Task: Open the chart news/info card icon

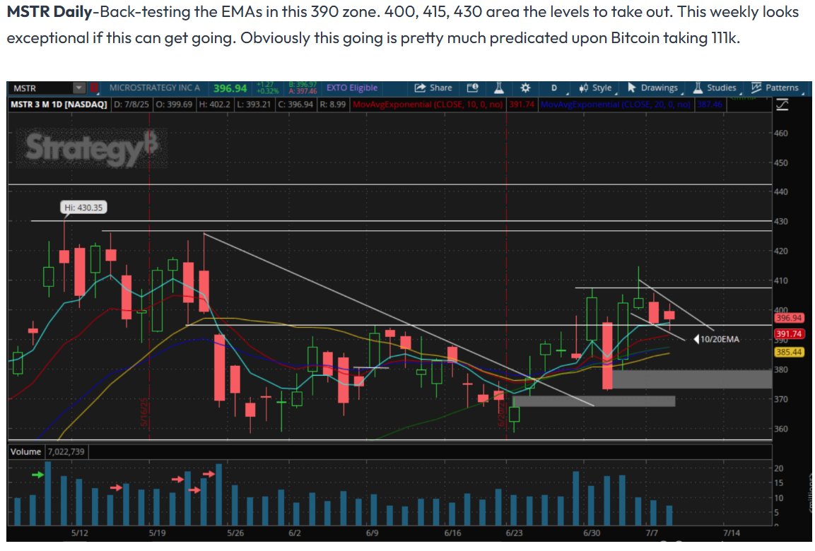Action: point(472,88)
